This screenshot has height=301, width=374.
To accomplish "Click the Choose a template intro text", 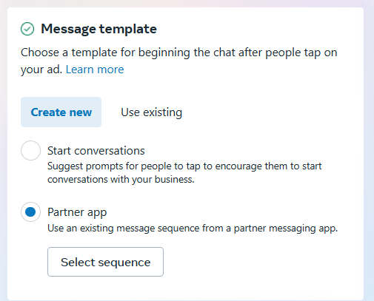I will [179, 61].
